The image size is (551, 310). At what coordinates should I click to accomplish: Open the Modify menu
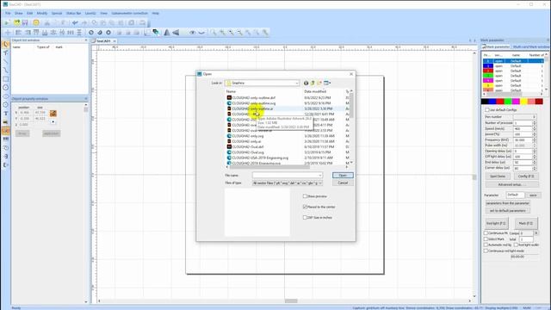pyautogui.click(x=42, y=13)
